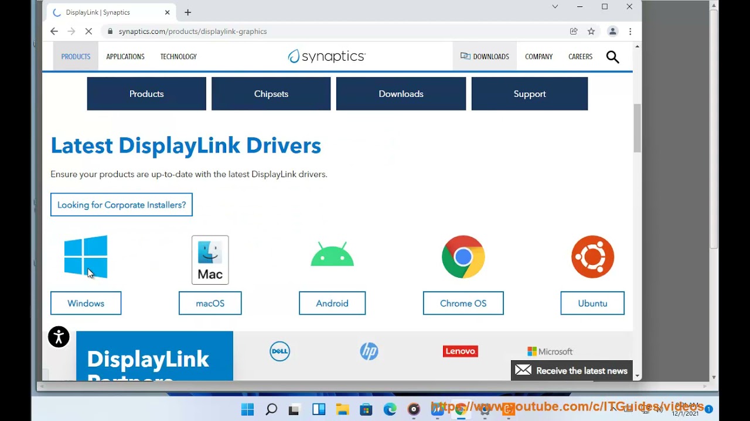Open the accessibility widget icon
The width and height of the screenshot is (750, 421).
pyautogui.click(x=59, y=337)
